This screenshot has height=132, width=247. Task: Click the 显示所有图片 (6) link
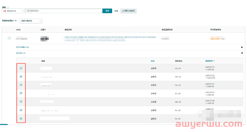click(x=22, y=47)
